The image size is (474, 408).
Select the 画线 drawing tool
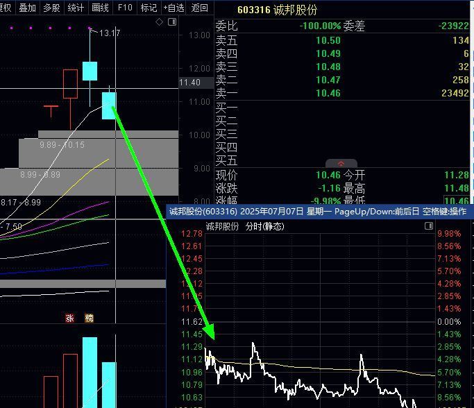(x=100, y=8)
